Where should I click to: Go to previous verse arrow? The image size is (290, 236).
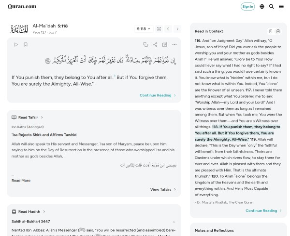[168, 29]
